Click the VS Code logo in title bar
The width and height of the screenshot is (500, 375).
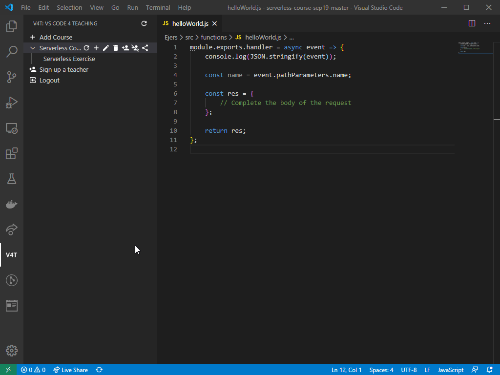coord(9,7)
